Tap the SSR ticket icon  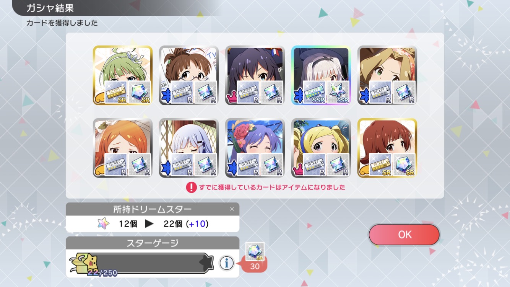coord(314,92)
